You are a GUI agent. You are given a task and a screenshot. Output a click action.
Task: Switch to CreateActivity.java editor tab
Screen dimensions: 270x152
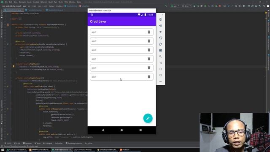[x=13, y=10]
